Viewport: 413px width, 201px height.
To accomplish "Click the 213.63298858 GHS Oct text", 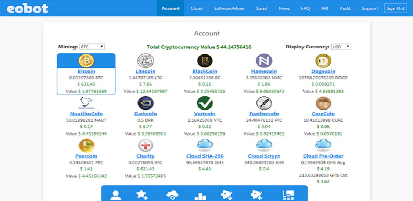I will 323,175.
